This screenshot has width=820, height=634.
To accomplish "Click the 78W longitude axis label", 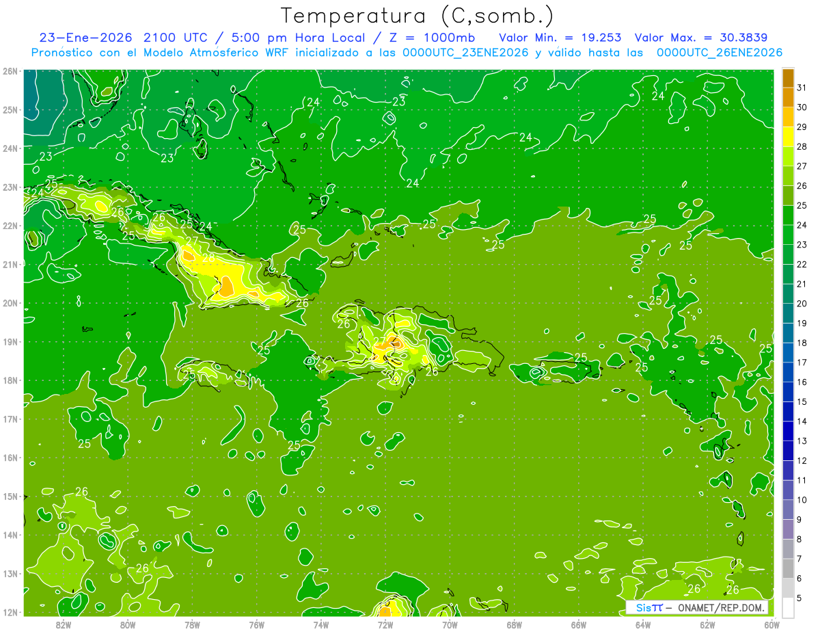I will point(192,625).
